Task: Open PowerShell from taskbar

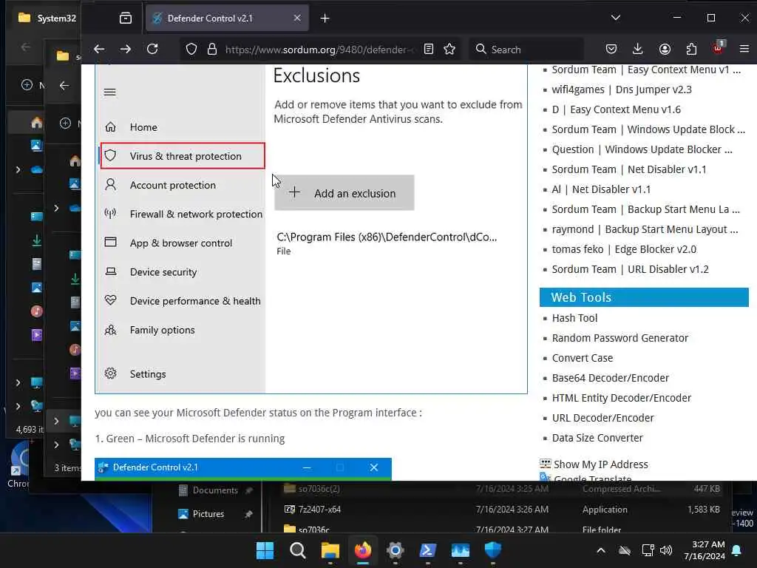Action: click(x=428, y=550)
